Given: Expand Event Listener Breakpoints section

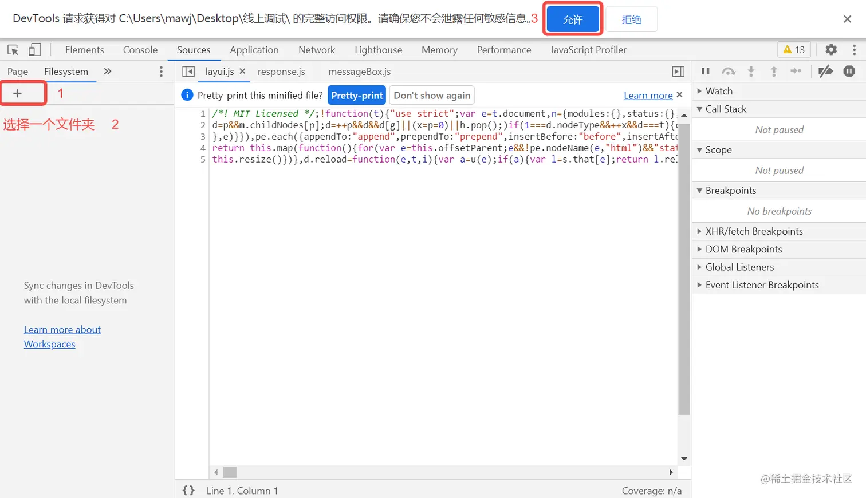Looking at the screenshot, I should coord(779,285).
